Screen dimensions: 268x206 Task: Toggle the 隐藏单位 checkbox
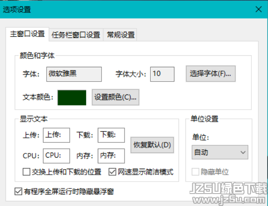196,172
